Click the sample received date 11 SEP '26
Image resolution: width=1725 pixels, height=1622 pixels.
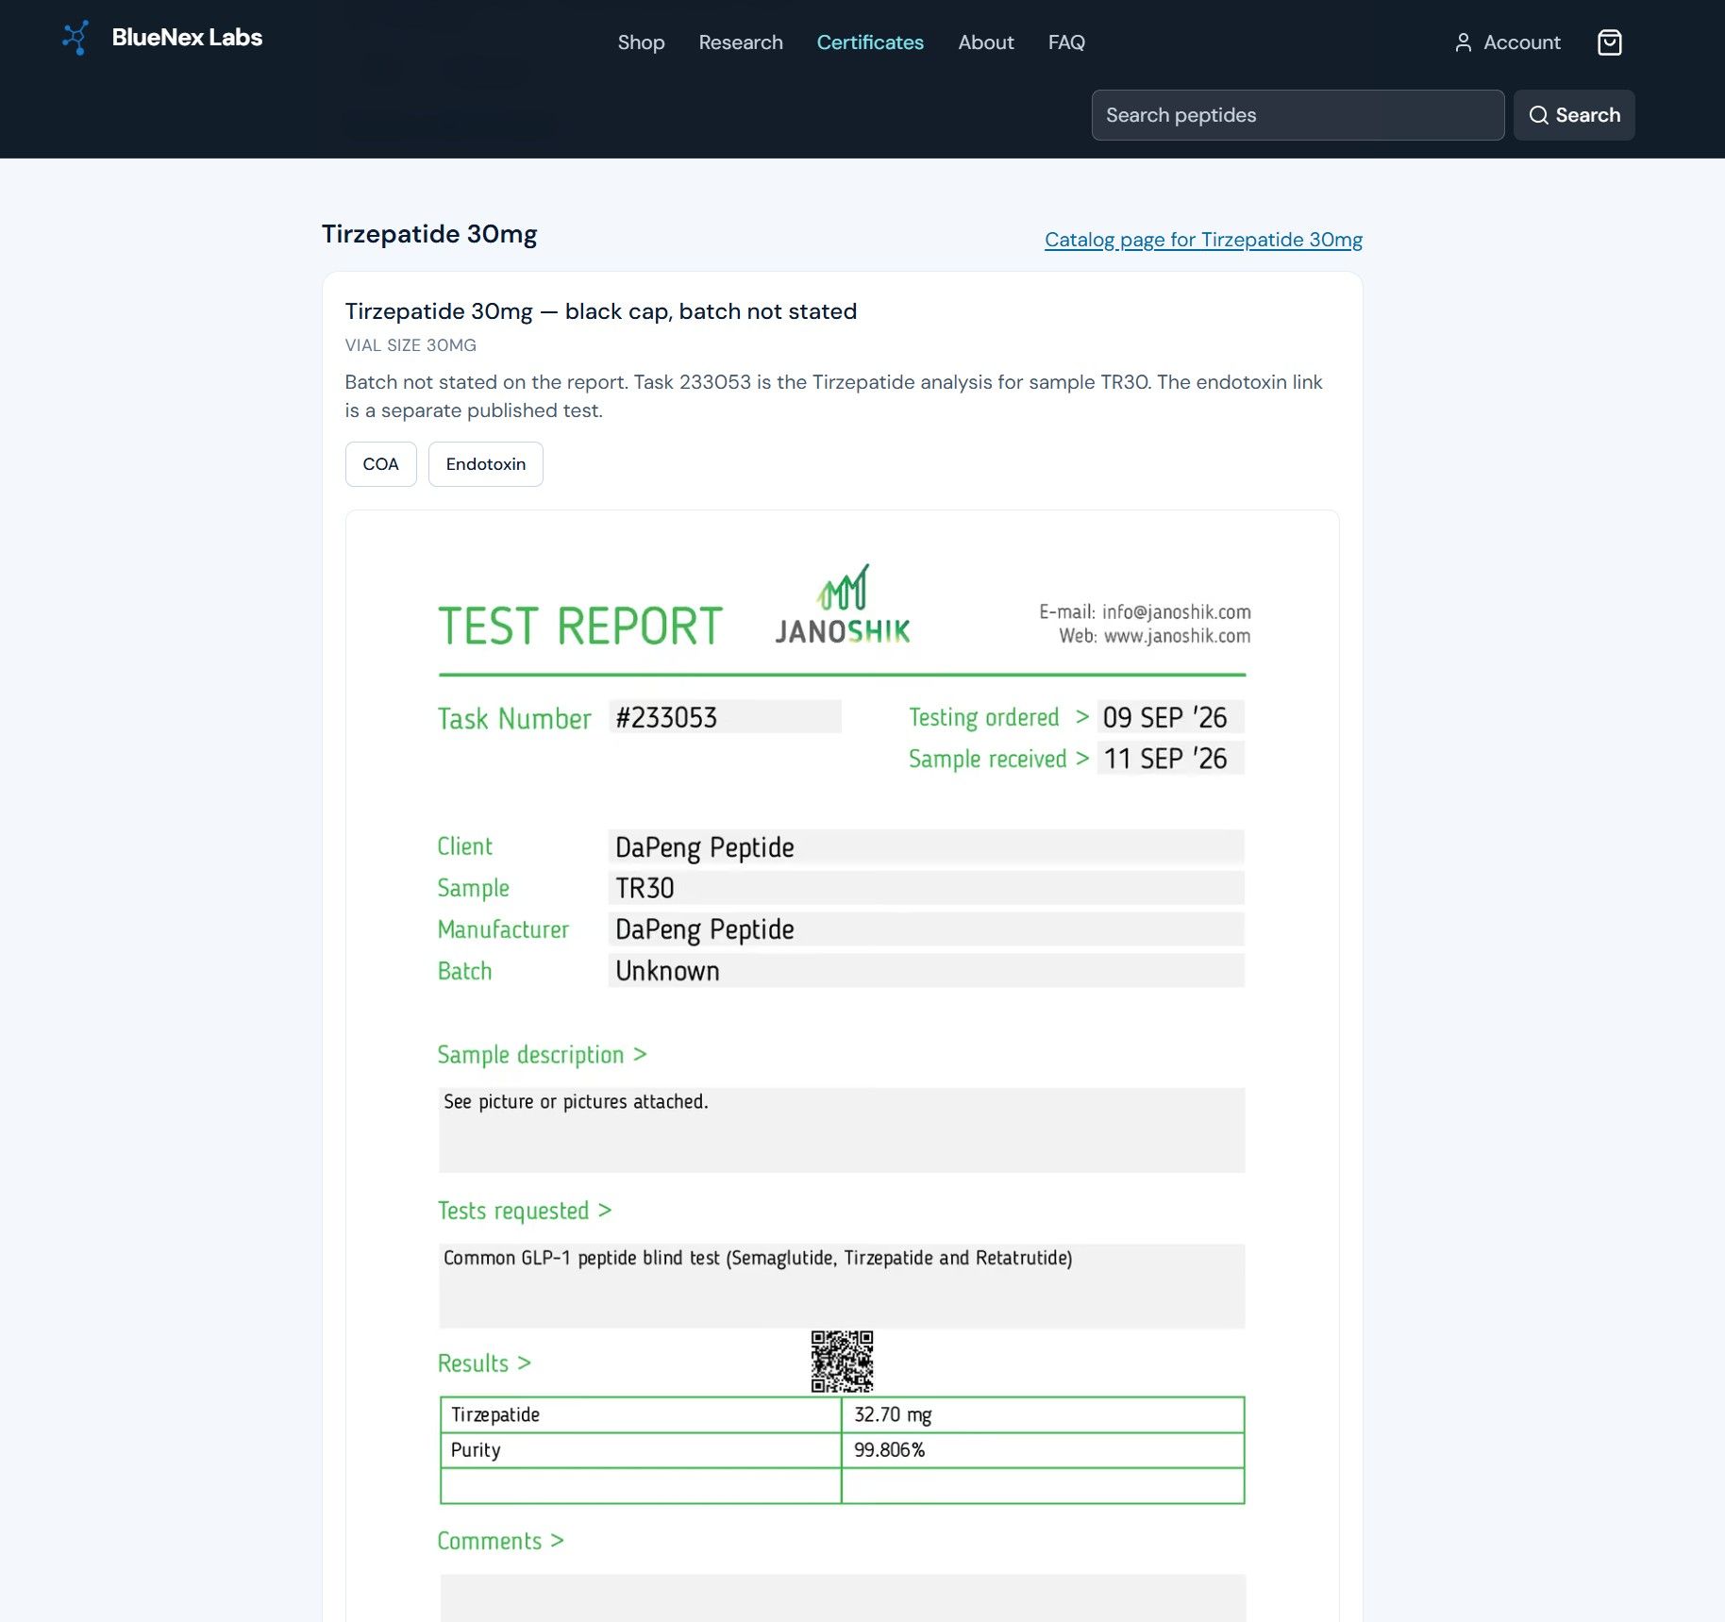pos(1164,759)
